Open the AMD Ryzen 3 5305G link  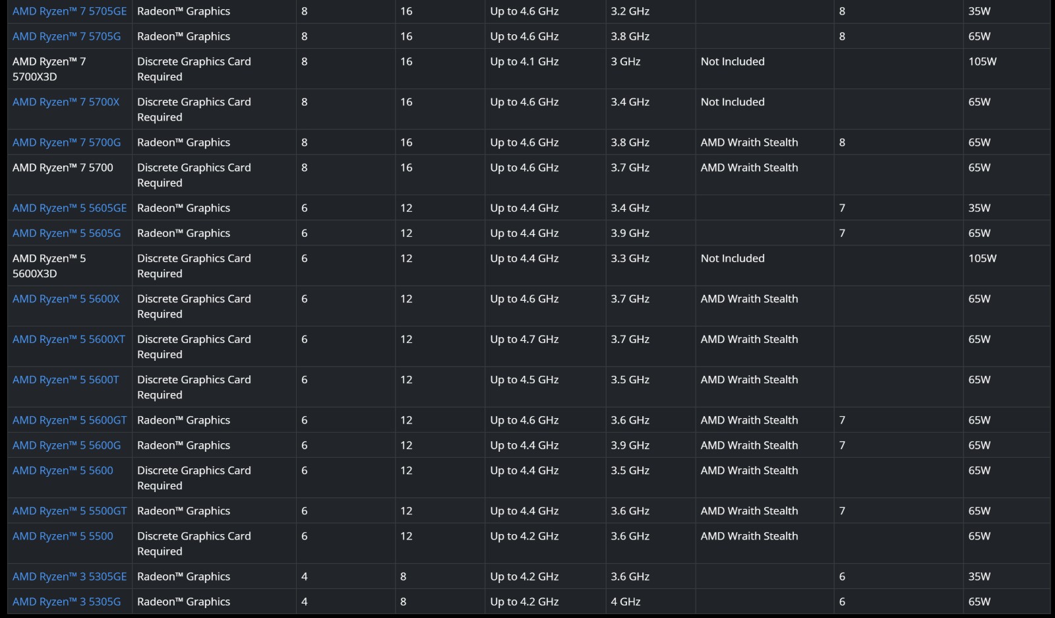pos(67,602)
